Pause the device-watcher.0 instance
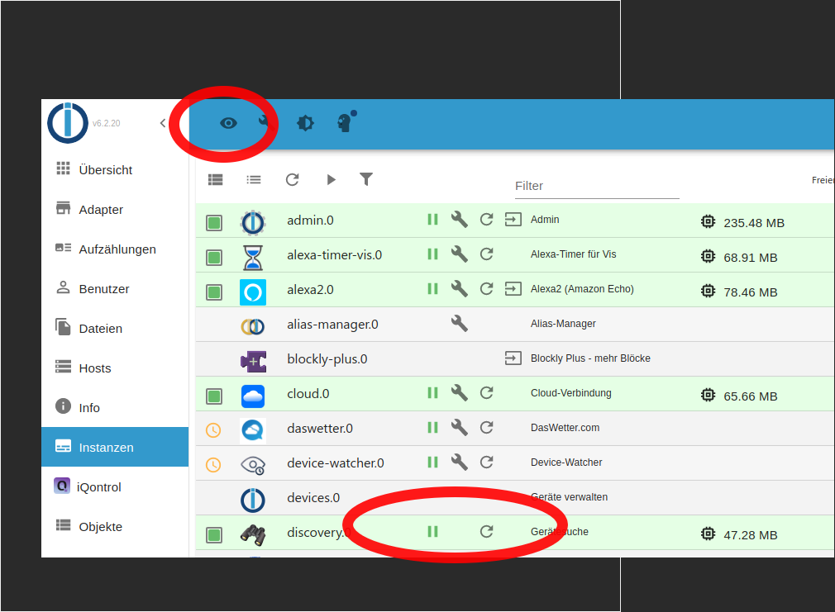The width and height of the screenshot is (835, 612). (432, 463)
